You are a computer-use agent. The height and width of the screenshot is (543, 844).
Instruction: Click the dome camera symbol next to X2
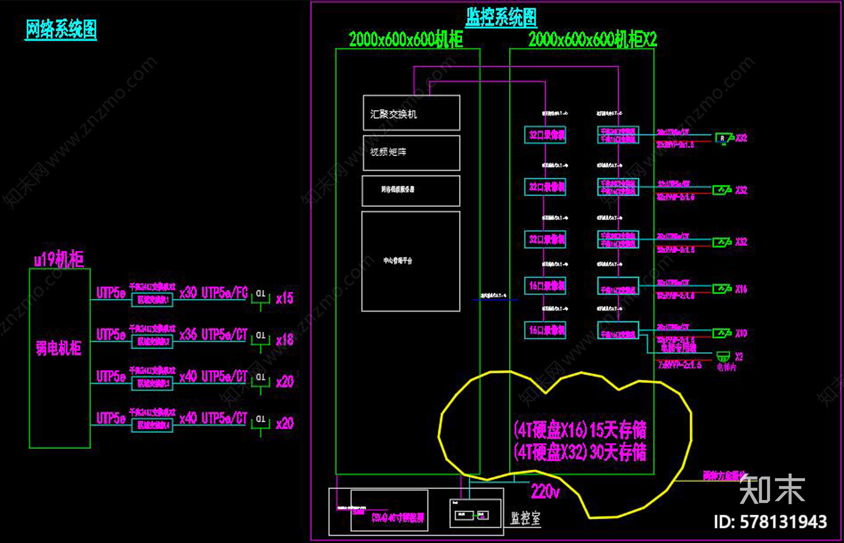[x=722, y=356]
